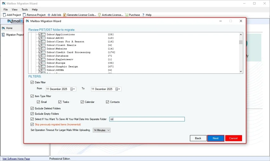Click the From date text field
Screen dimensions: 270x161
pyautogui.click(x=57, y=89)
